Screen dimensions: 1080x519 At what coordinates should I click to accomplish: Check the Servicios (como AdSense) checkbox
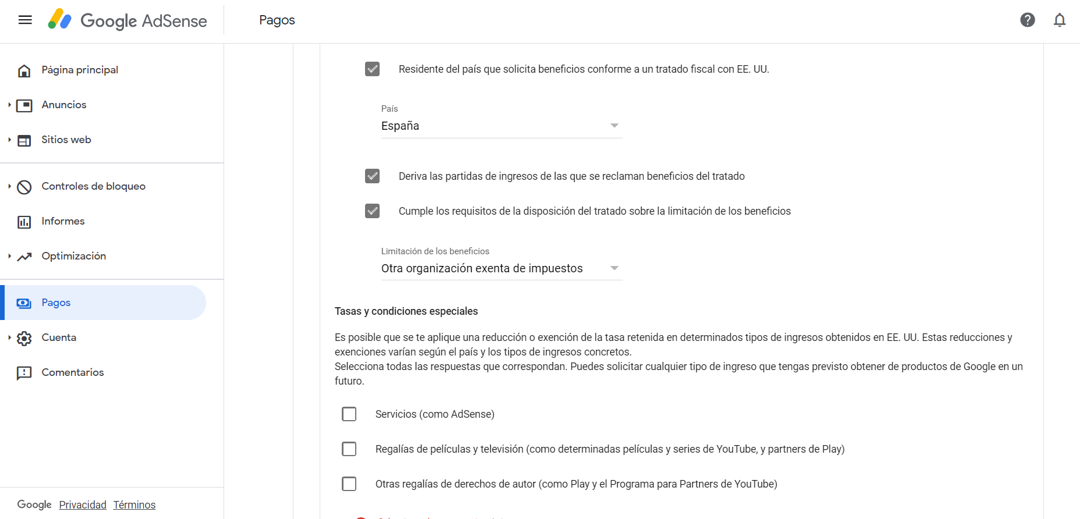click(349, 414)
